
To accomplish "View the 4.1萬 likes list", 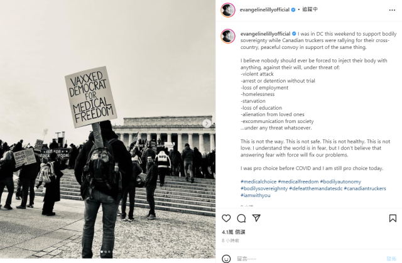I will pos(233,232).
